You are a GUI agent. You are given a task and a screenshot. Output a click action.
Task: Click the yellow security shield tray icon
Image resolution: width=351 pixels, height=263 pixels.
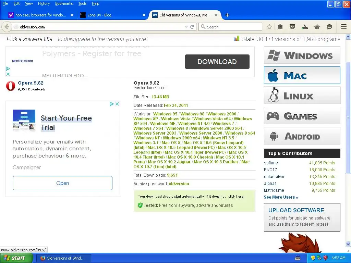click(x=313, y=258)
